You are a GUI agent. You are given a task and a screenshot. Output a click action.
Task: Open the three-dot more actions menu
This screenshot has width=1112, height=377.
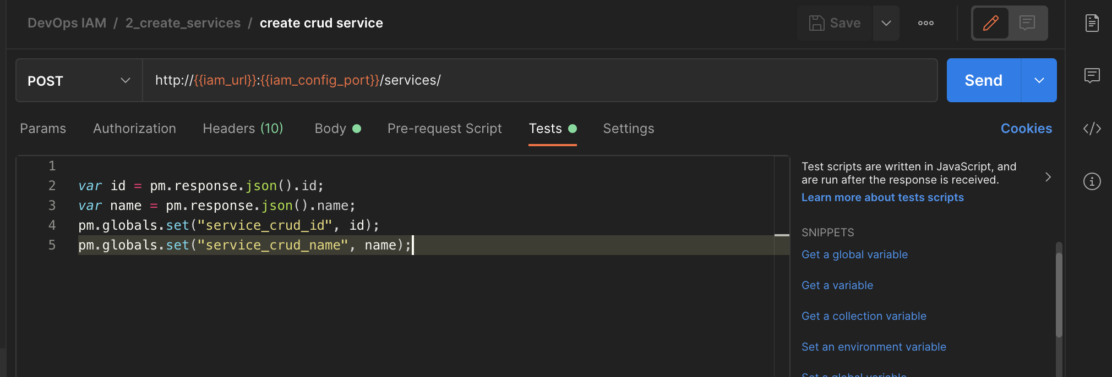pyautogui.click(x=925, y=23)
